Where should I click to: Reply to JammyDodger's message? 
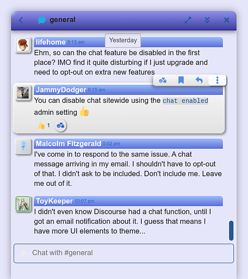[199, 80]
